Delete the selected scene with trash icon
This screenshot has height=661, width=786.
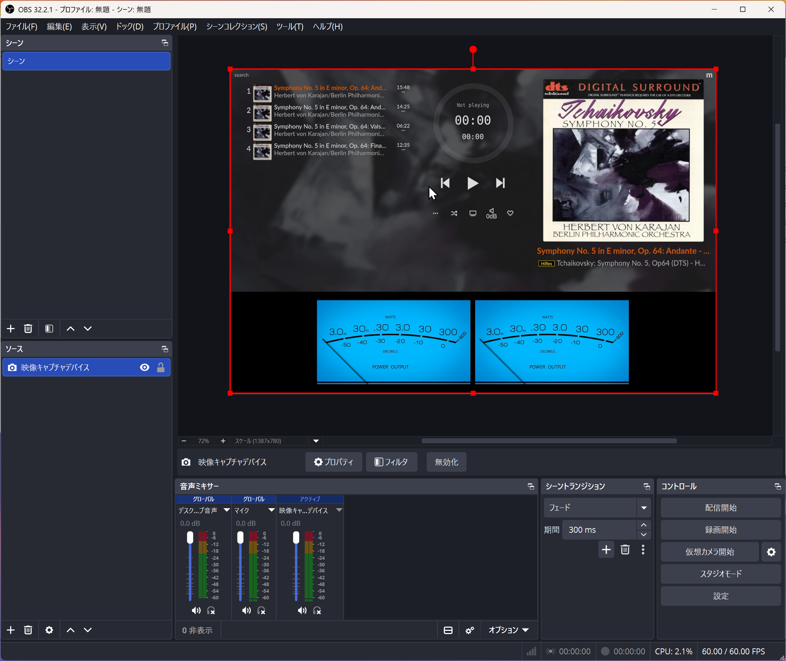(x=28, y=329)
